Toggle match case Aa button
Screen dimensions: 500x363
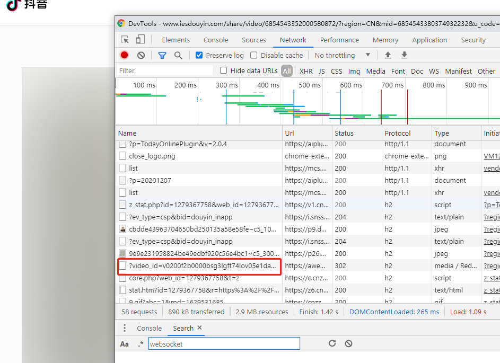125,344
